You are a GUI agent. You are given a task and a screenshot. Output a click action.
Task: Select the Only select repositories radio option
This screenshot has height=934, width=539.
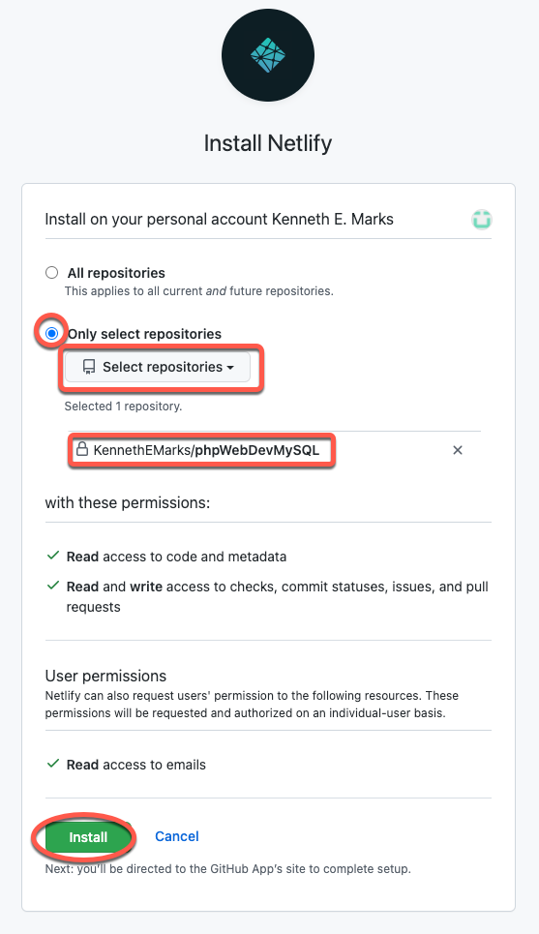(52, 333)
